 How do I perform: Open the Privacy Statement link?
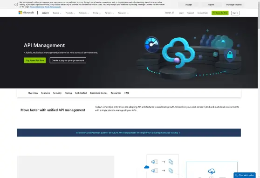(37, 7)
